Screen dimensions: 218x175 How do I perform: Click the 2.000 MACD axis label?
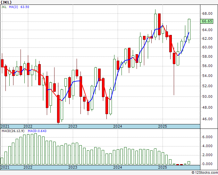(207, 155)
